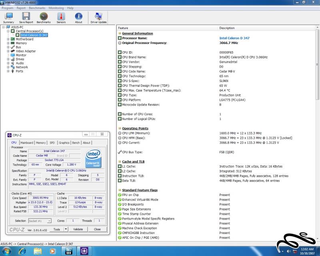
Task: Open the Windows Start orb
Action: (x=6, y=251)
